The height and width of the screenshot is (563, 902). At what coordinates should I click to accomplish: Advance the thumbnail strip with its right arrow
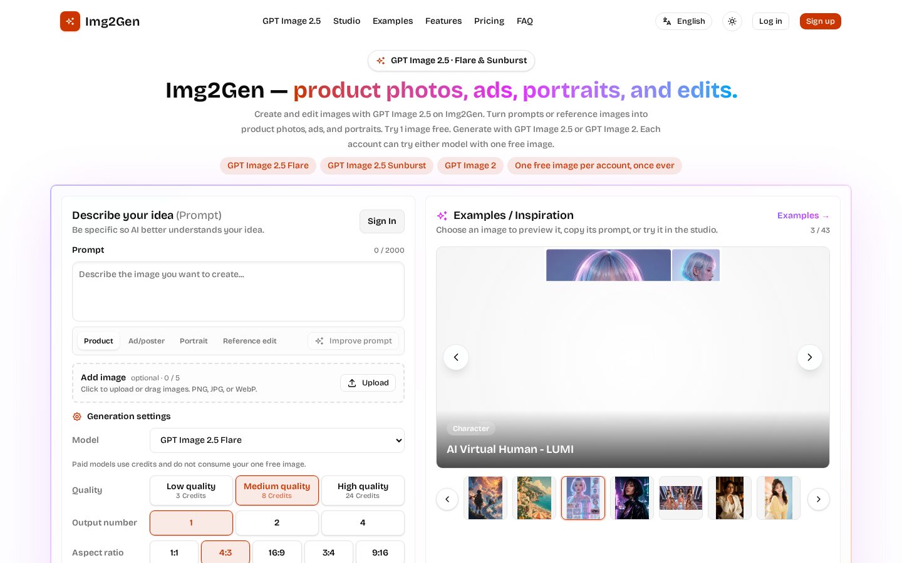point(819,499)
